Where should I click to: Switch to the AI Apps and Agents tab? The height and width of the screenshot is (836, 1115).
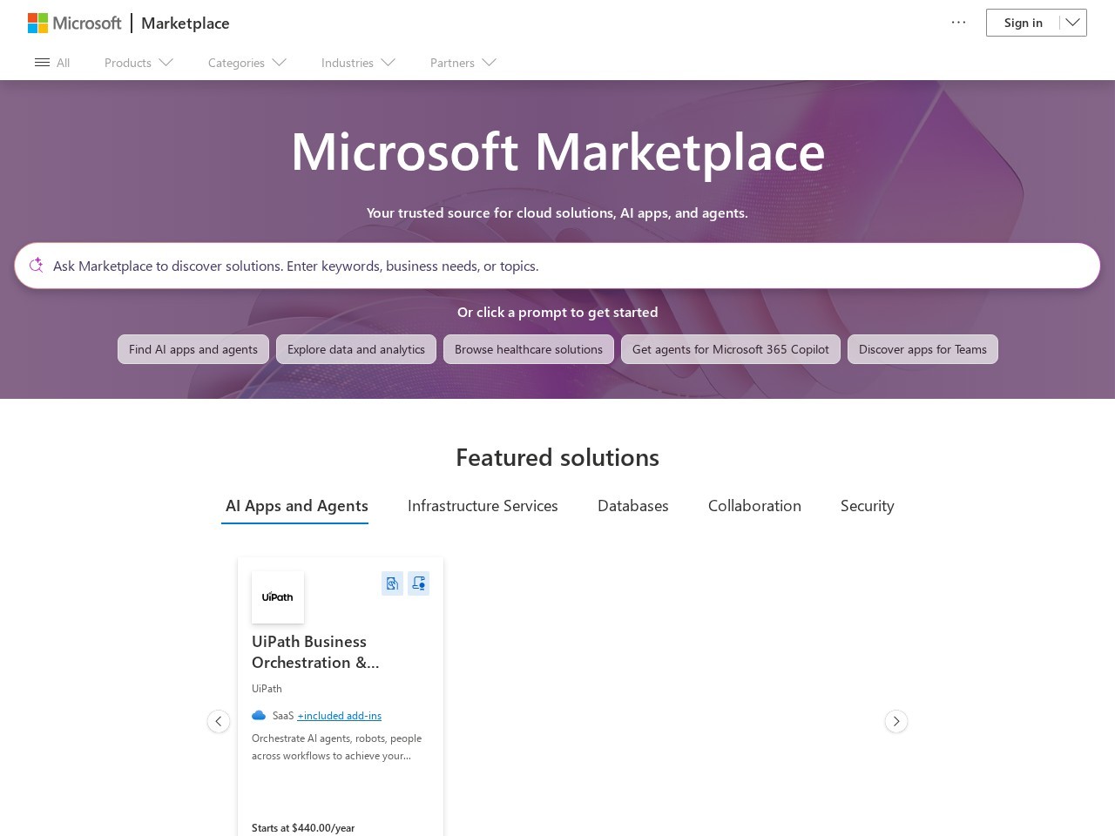pyautogui.click(x=296, y=506)
